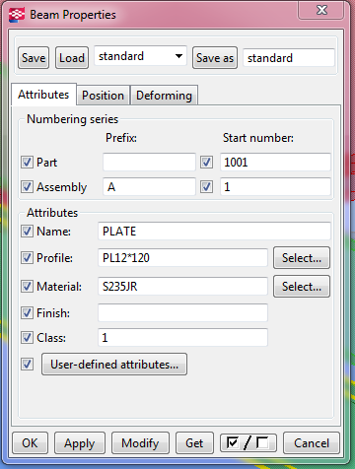Open profile catalog with Select button

point(302,258)
